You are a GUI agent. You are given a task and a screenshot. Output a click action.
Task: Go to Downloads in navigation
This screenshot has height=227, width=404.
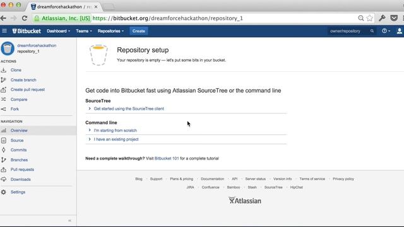[21, 179]
